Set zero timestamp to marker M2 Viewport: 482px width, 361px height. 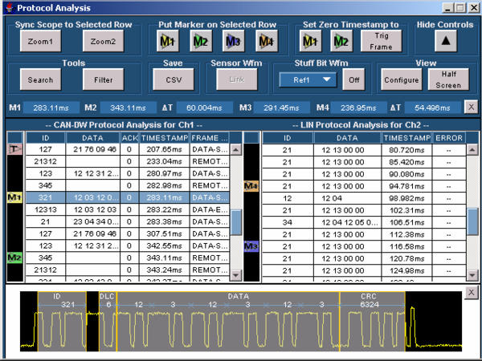(x=341, y=41)
